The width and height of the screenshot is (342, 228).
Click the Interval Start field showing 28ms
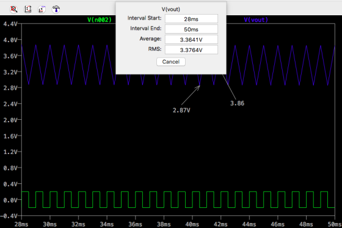pyautogui.click(x=191, y=19)
